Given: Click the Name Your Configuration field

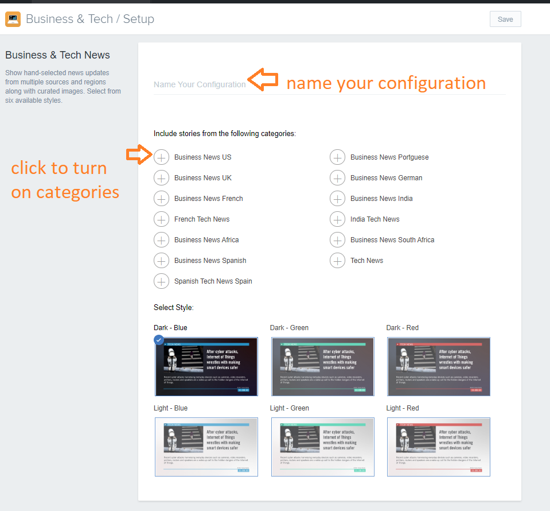Looking at the screenshot, I should [329, 84].
